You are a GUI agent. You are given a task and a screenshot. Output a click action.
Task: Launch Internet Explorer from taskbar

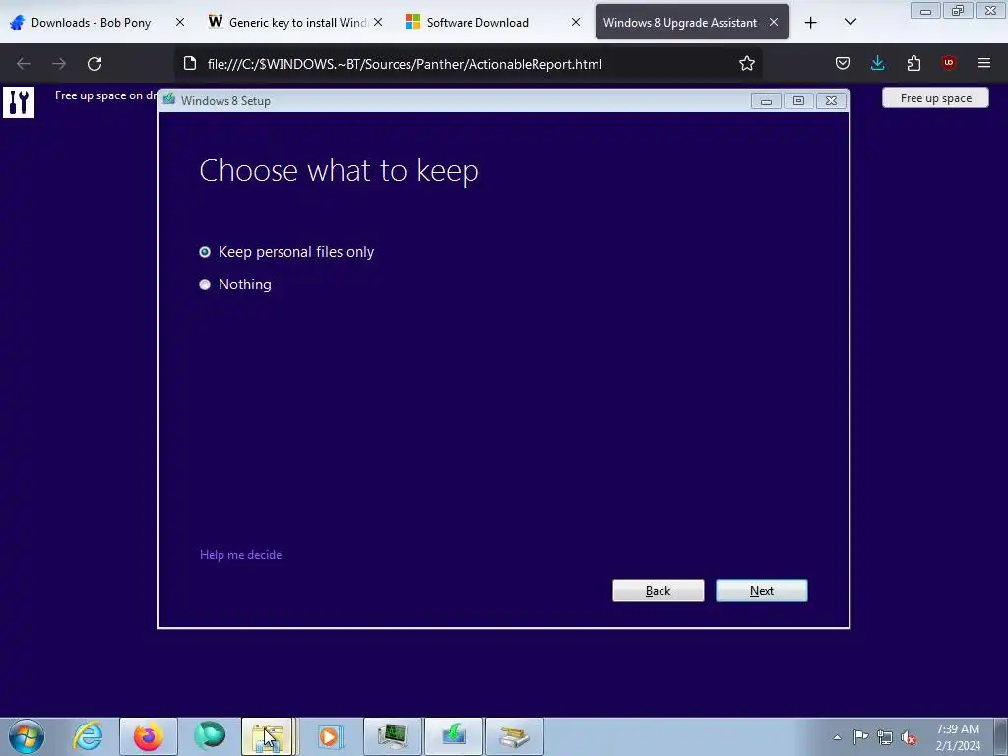(x=88, y=736)
